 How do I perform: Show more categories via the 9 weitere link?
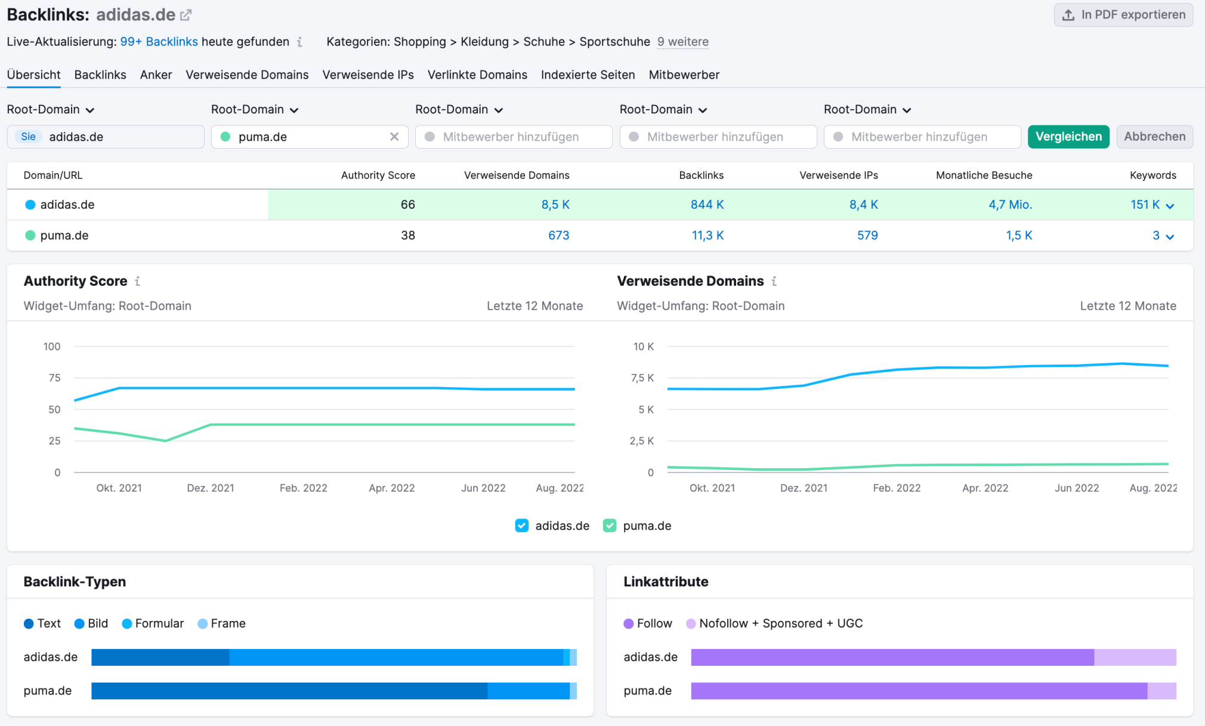(x=682, y=42)
